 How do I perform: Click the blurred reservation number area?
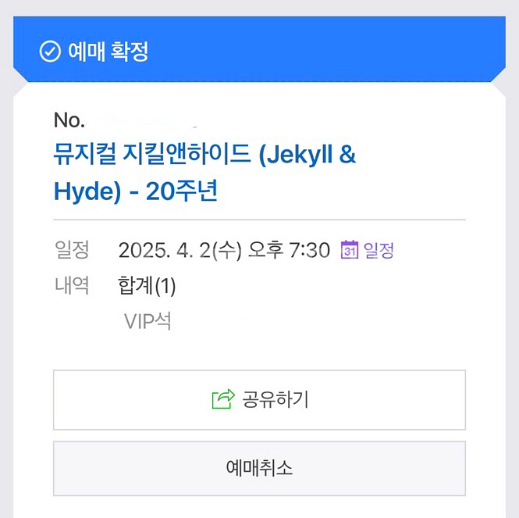pyautogui.click(x=146, y=120)
